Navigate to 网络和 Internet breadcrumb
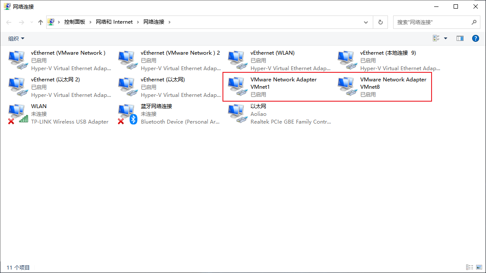This screenshot has width=486, height=273. [114, 22]
